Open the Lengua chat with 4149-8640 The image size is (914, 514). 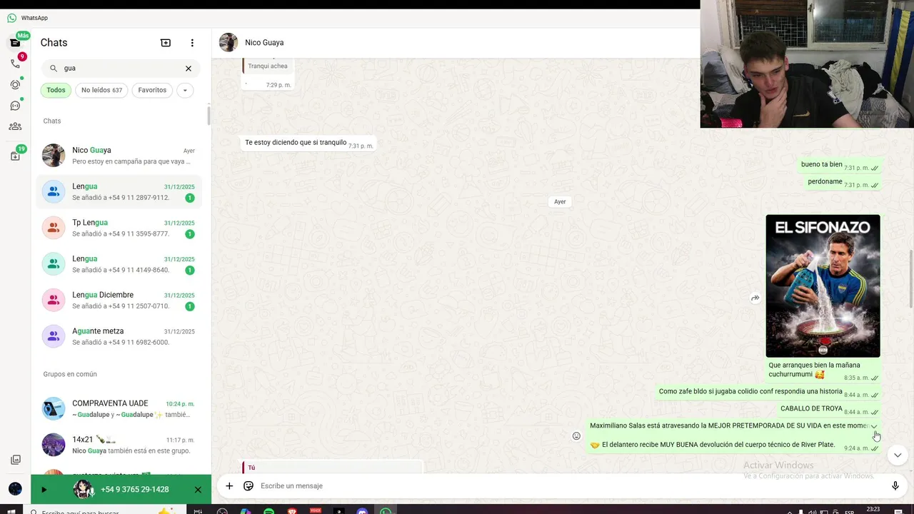tap(119, 264)
